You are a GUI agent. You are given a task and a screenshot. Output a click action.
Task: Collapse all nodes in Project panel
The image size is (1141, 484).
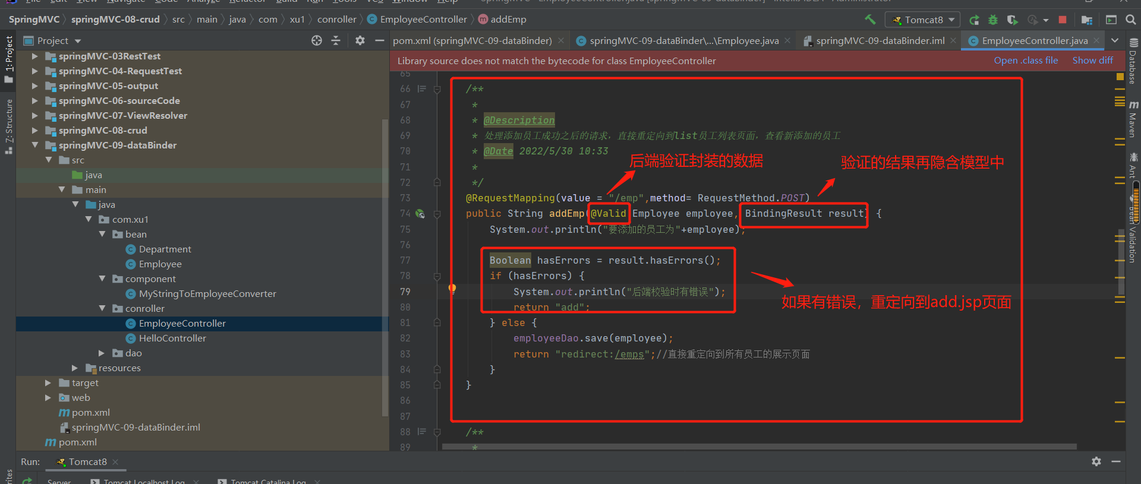[x=336, y=40]
